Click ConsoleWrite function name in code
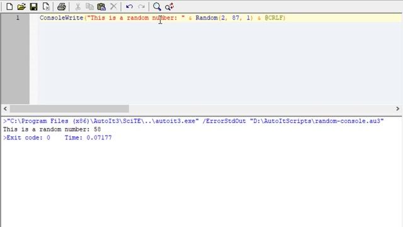This screenshot has height=227, width=403. (x=62, y=18)
